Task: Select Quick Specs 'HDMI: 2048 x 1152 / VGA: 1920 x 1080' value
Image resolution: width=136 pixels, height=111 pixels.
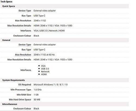Action: click(x=53, y=26)
